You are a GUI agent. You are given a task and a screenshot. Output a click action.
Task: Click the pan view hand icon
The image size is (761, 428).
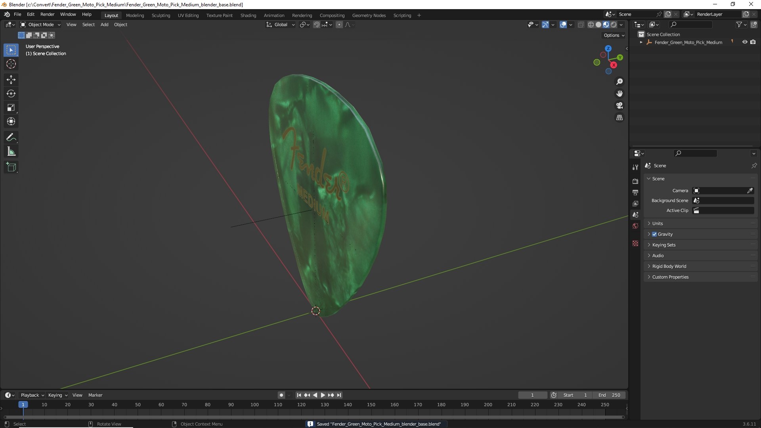pyautogui.click(x=620, y=94)
